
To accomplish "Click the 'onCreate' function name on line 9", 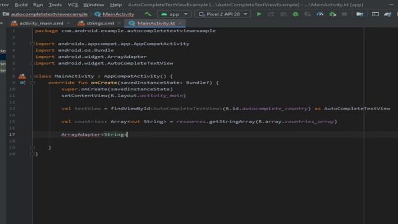I will tap(104, 83).
